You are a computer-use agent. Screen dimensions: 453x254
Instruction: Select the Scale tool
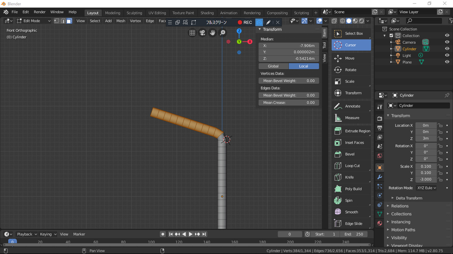click(x=351, y=81)
